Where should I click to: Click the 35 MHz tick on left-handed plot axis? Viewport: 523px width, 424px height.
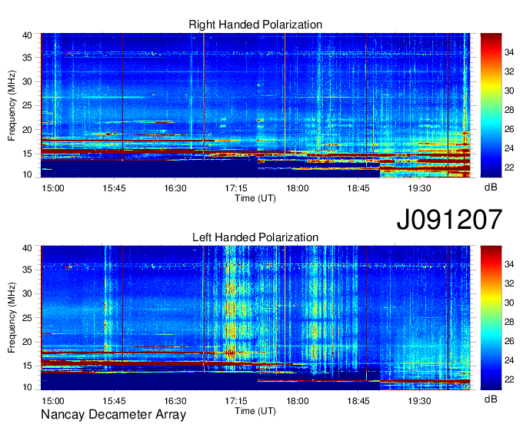pos(27,270)
